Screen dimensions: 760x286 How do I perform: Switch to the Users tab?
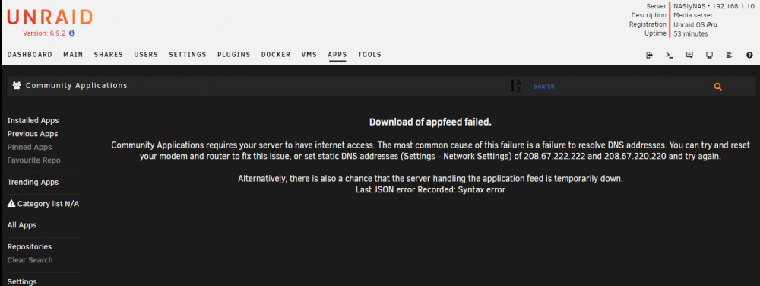tap(146, 55)
